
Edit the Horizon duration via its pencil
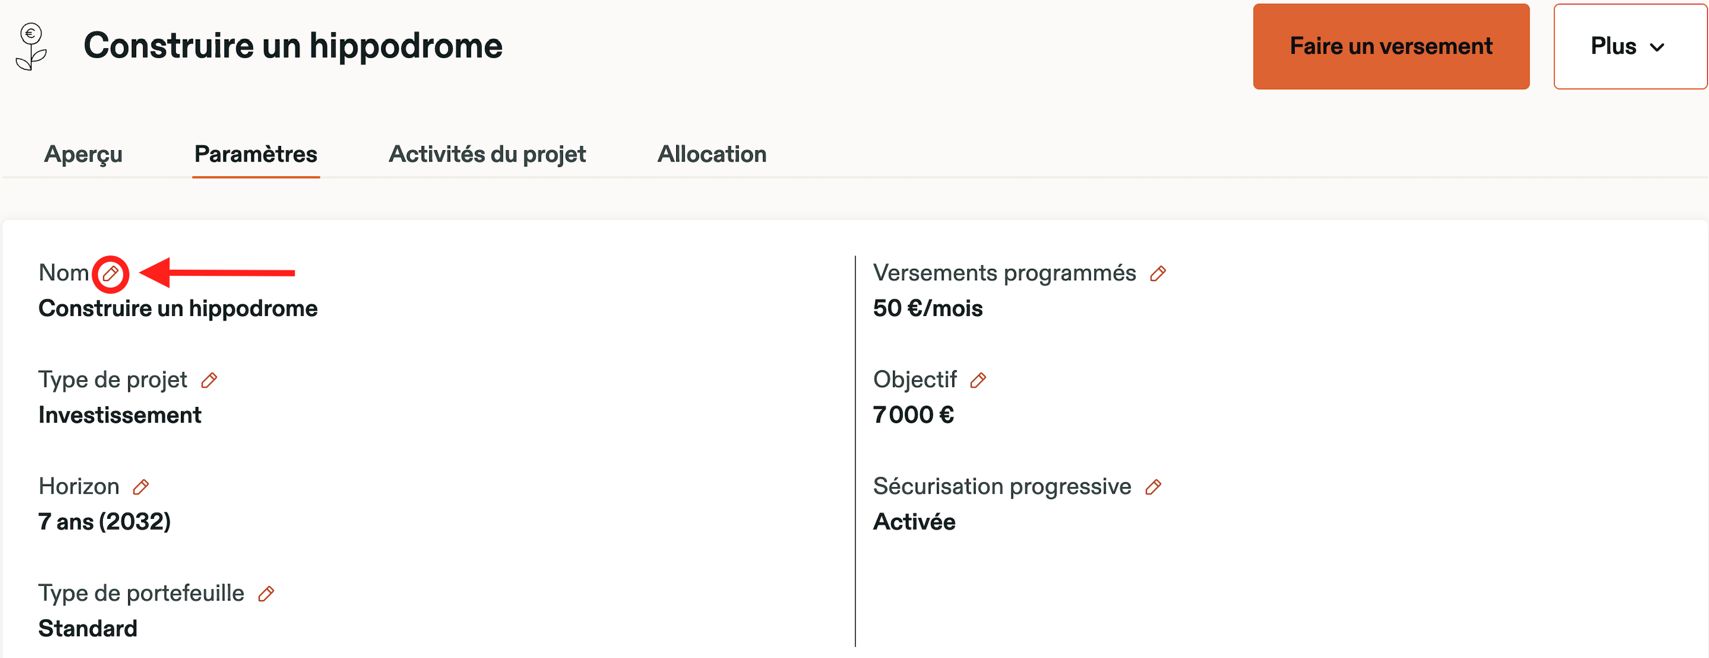click(141, 487)
